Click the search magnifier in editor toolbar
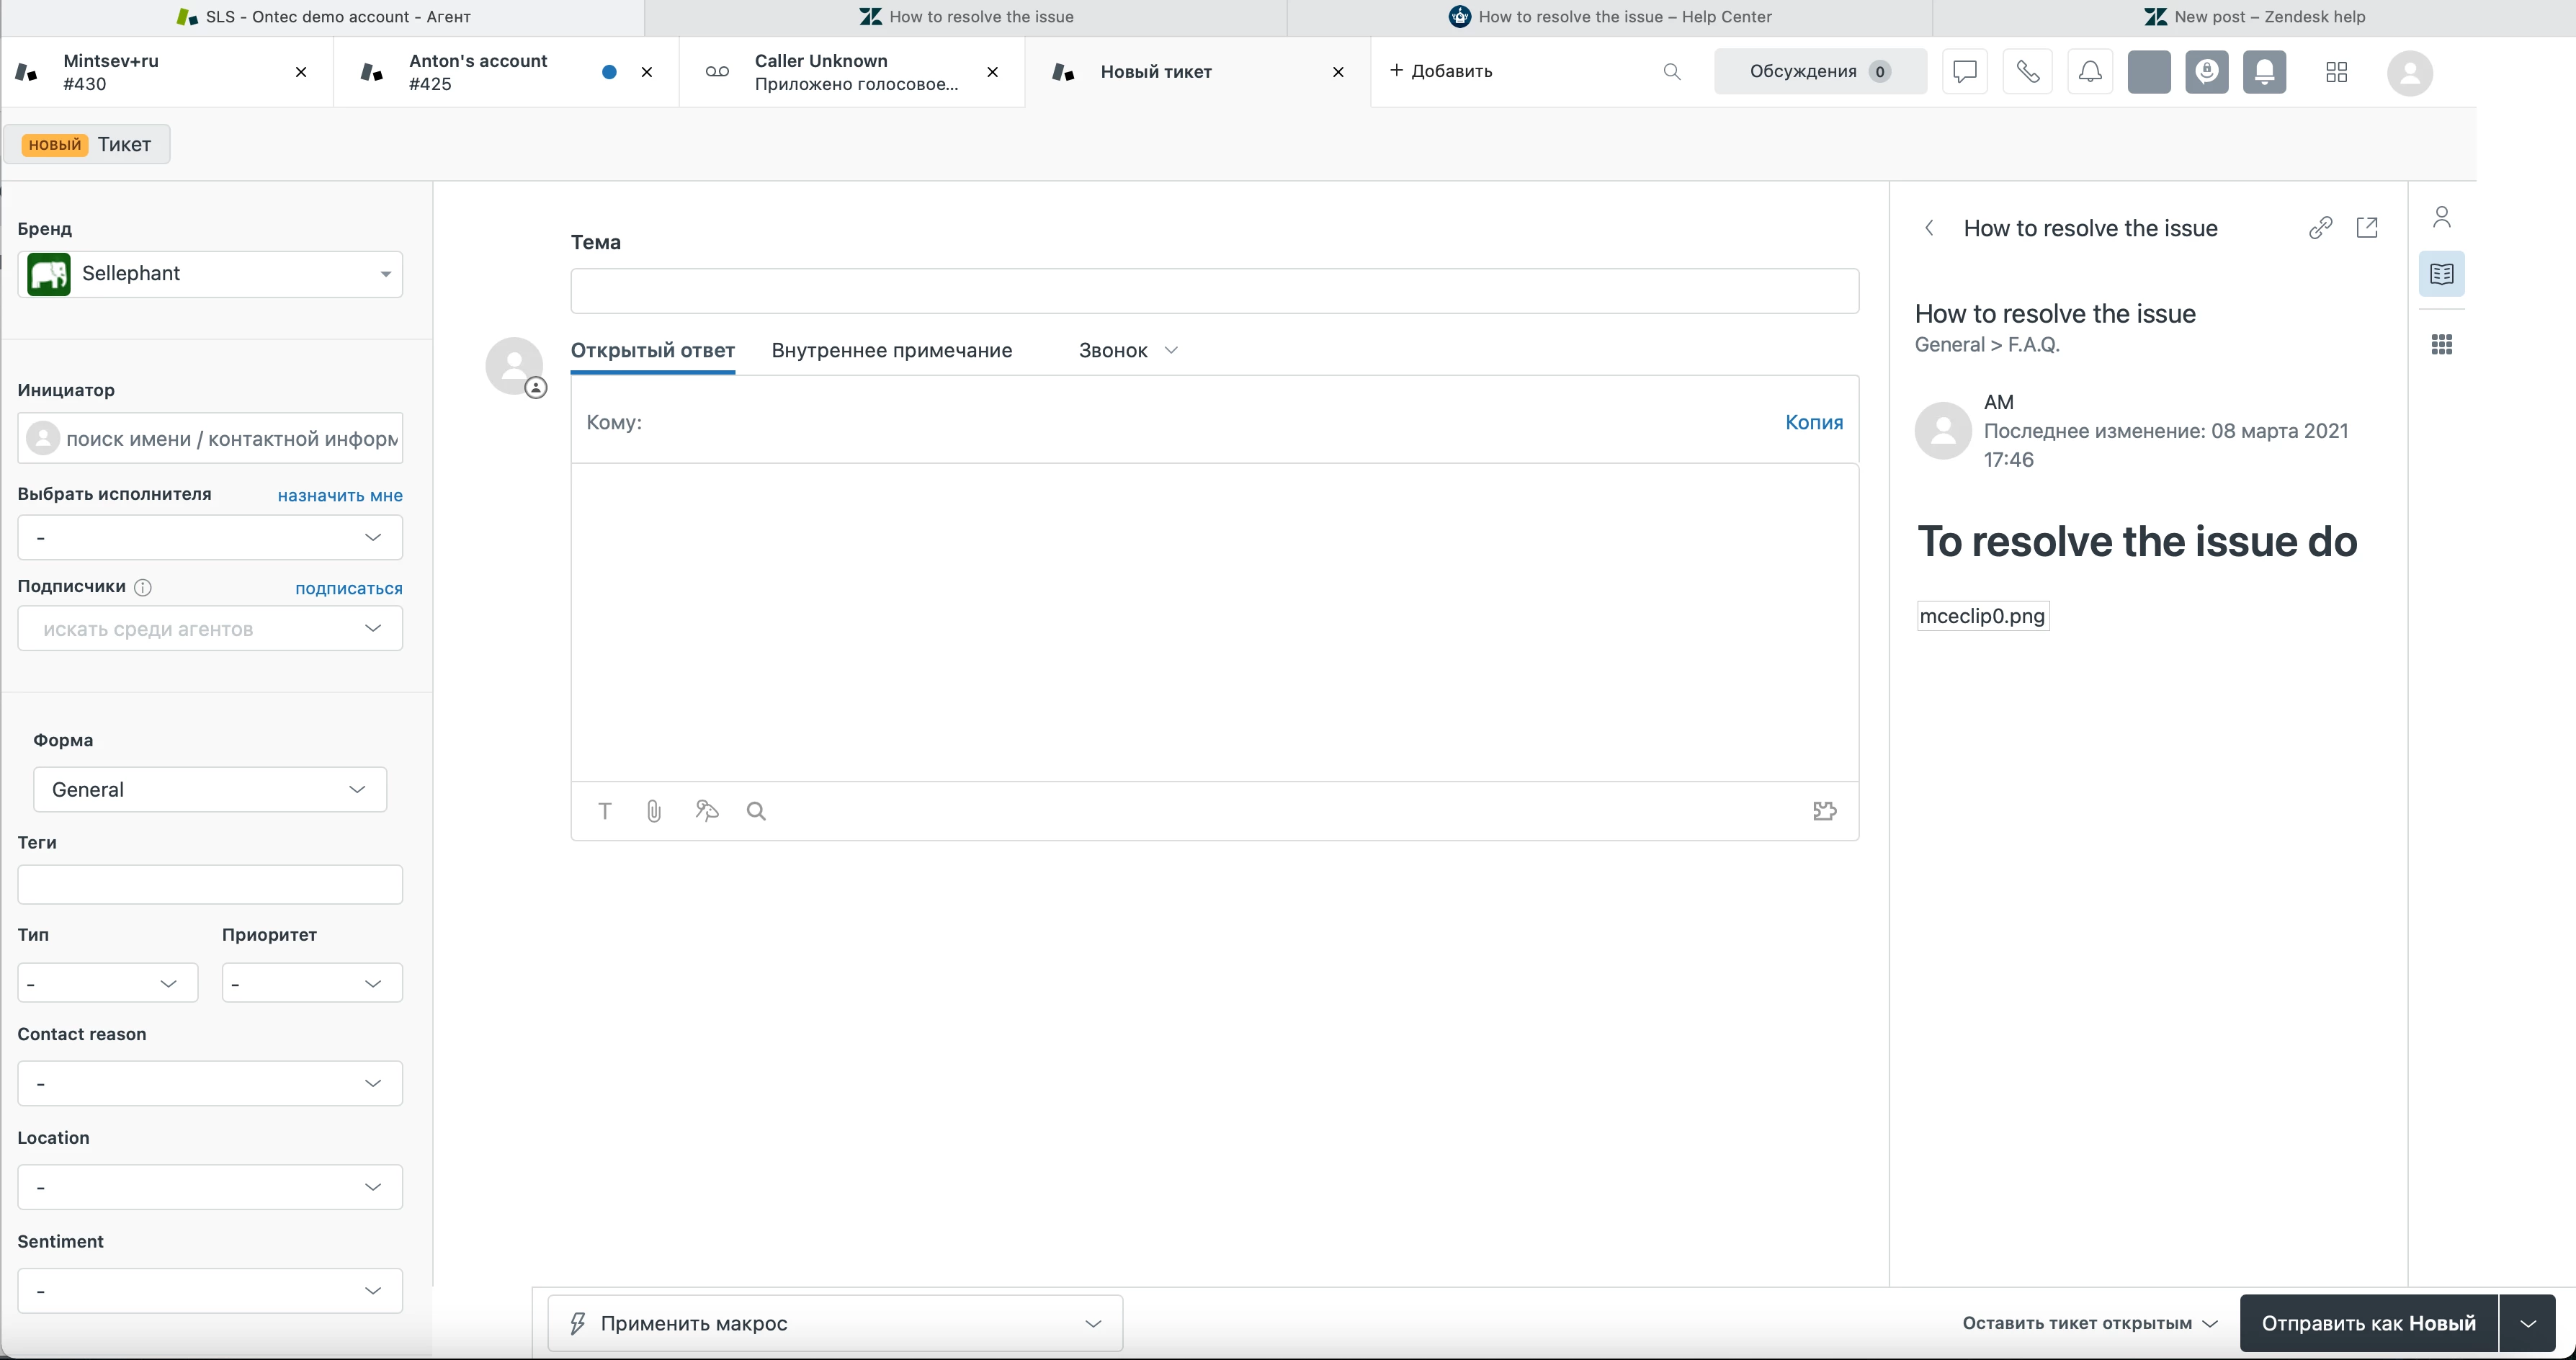The width and height of the screenshot is (2576, 1360). click(756, 811)
